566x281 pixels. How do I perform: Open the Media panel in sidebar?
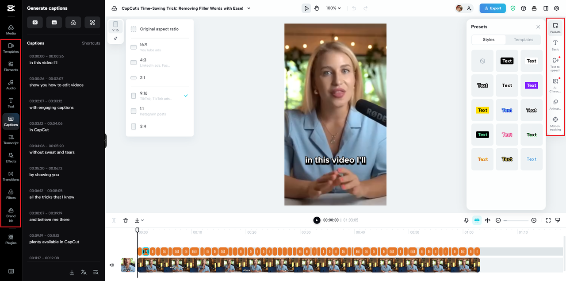pos(11,30)
